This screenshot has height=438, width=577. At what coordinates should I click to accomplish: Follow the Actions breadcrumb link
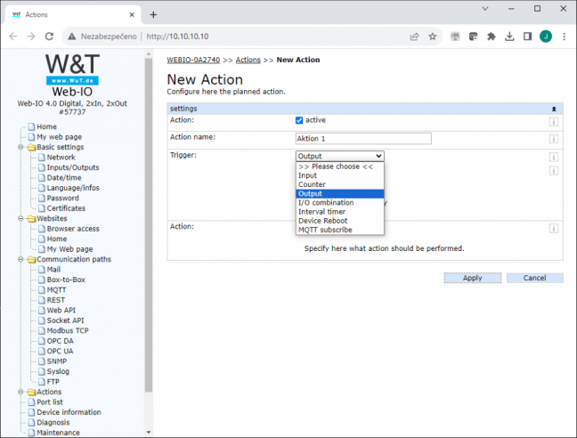(248, 60)
